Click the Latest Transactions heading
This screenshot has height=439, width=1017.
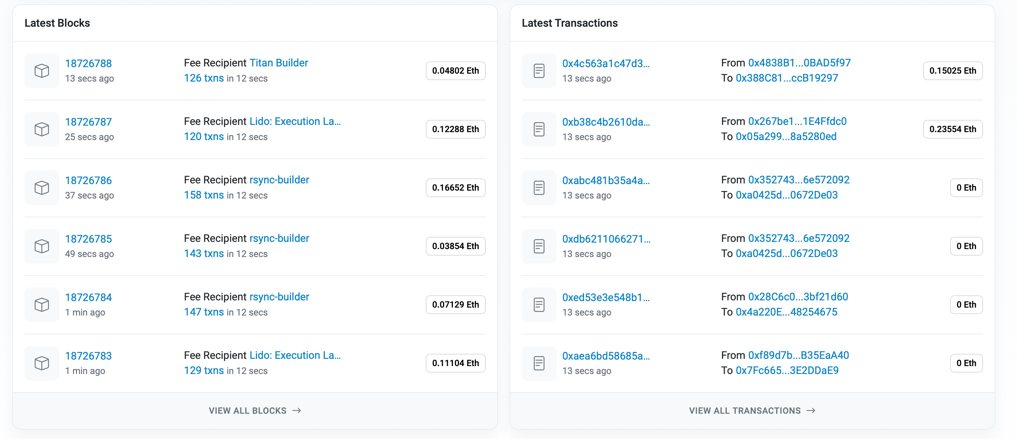[x=570, y=23]
